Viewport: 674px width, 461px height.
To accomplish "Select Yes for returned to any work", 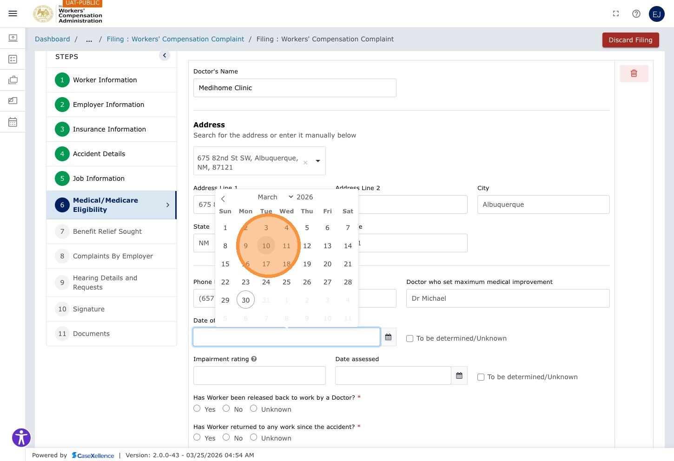I will coord(197,437).
